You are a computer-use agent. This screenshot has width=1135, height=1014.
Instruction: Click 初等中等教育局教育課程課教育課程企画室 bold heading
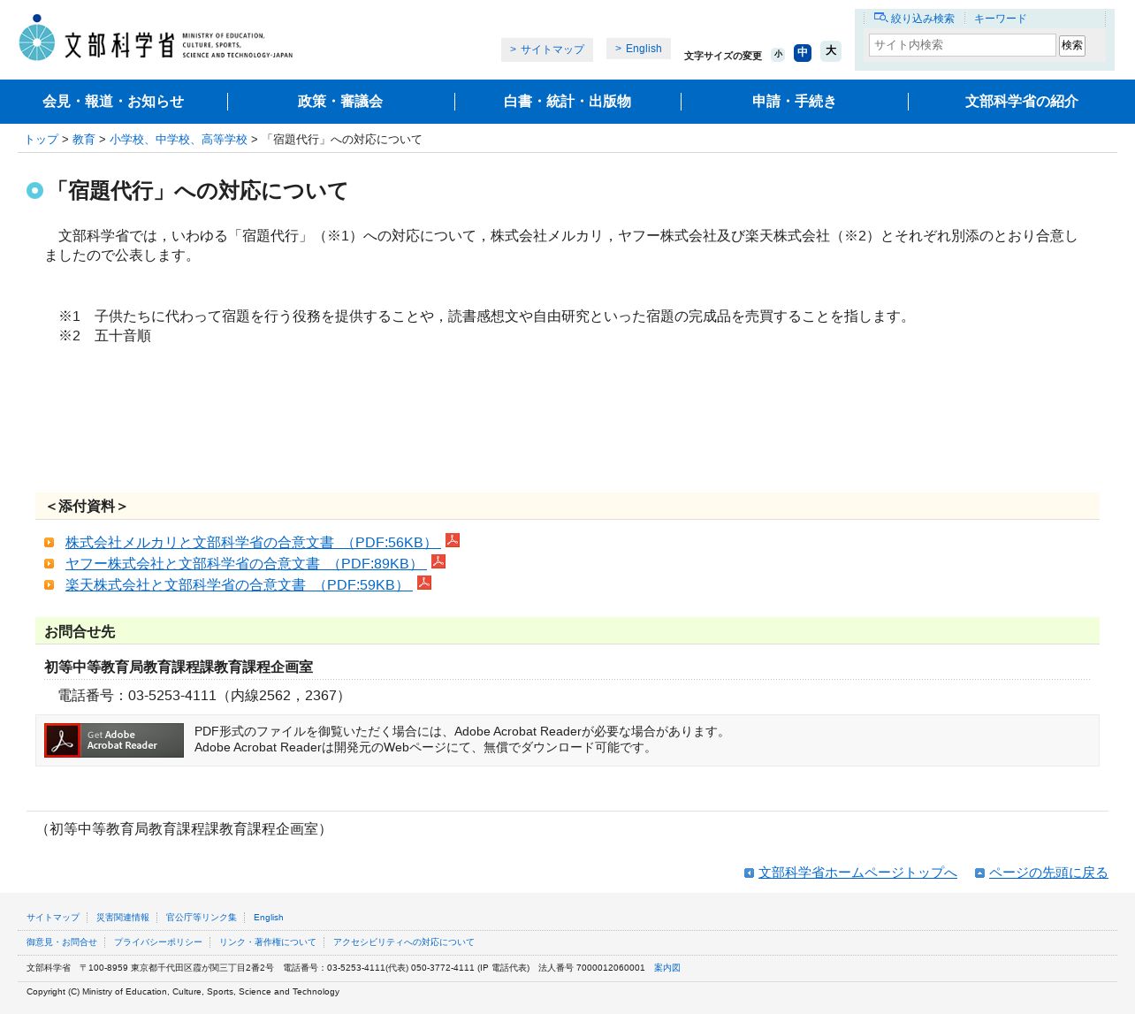[x=179, y=667]
